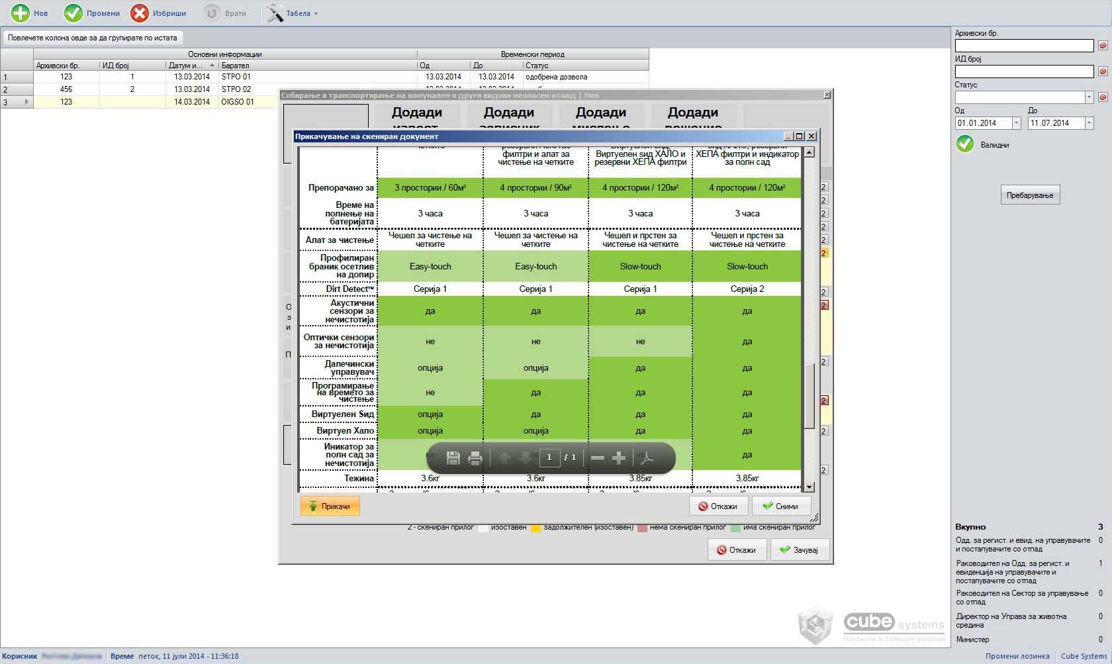Screen dimensions: 1112x664
Task: Close the Собирање и транспортирање window
Action: 827,95
